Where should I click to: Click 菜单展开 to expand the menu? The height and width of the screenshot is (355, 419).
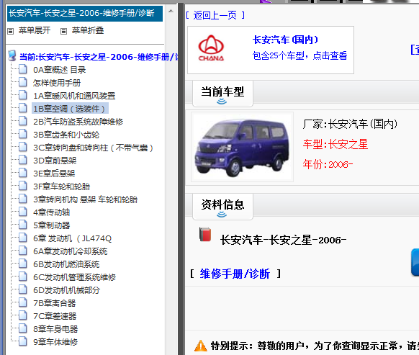pyautogui.click(x=35, y=30)
